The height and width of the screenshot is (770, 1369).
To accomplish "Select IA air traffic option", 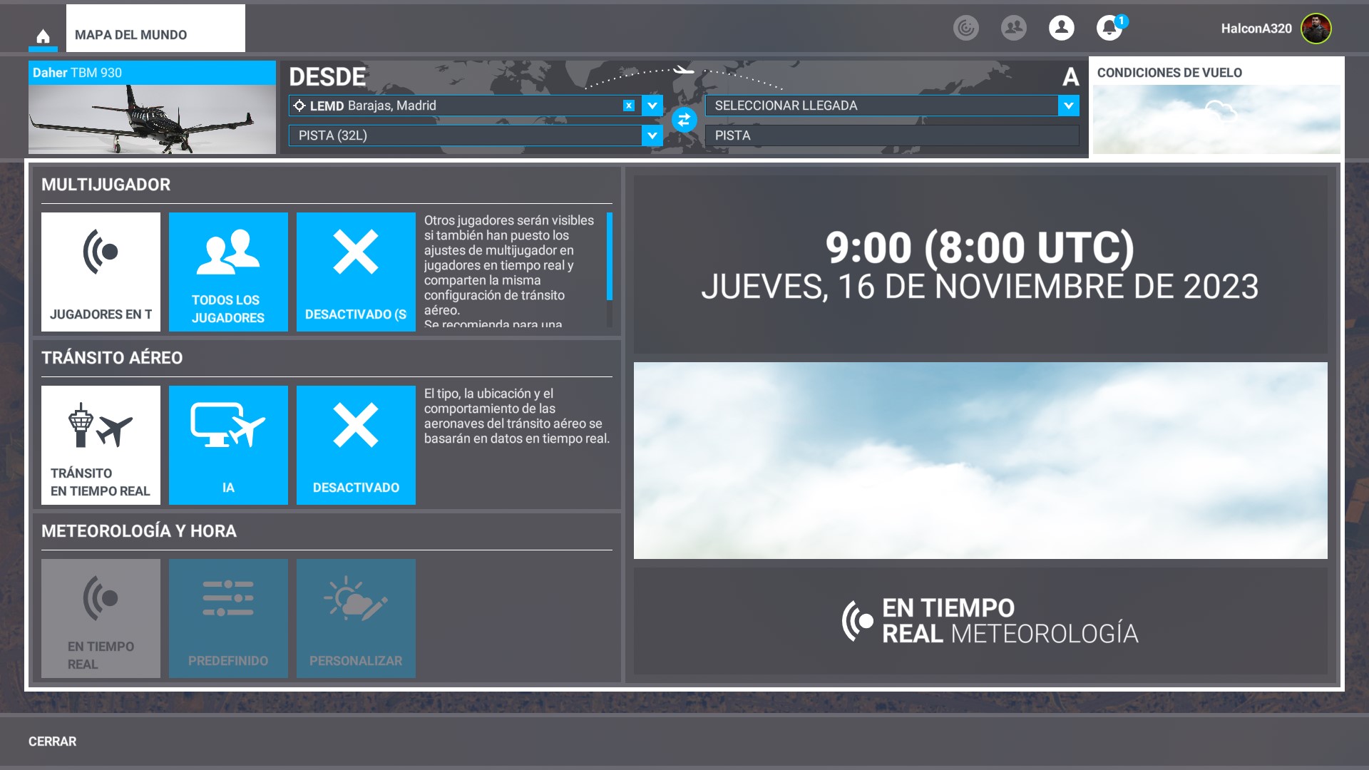I will (x=228, y=445).
